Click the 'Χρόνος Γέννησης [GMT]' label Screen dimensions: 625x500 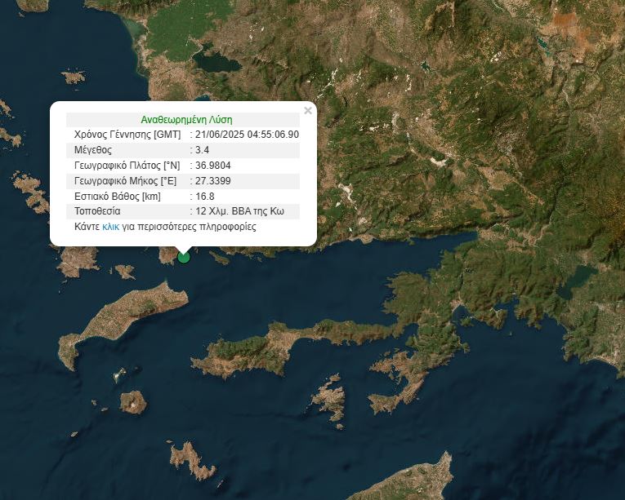(127, 135)
